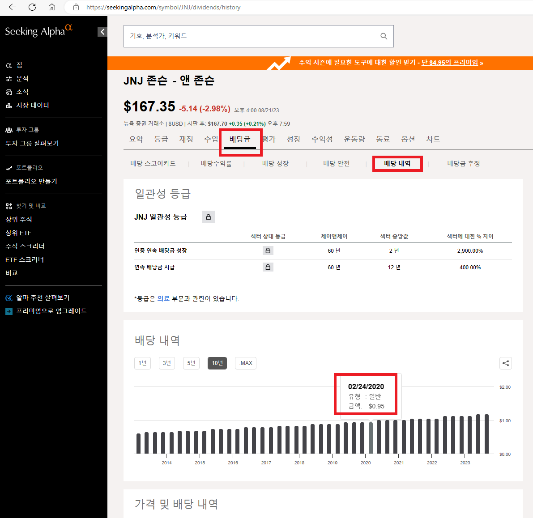The width and height of the screenshot is (533, 518).
Task: Open the $4.95 premium discount banner link
Action: pyautogui.click(x=449, y=63)
